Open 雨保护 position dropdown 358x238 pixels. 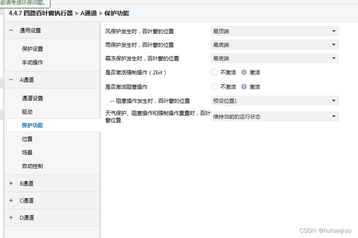pos(274,45)
